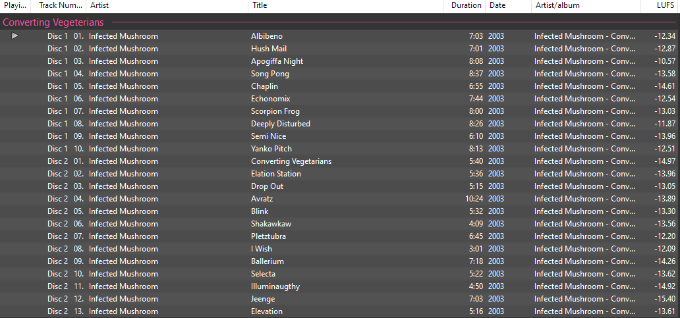Image resolution: width=680 pixels, height=318 pixels.
Task: Select the track titled Jeenge
Action: coord(263,300)
